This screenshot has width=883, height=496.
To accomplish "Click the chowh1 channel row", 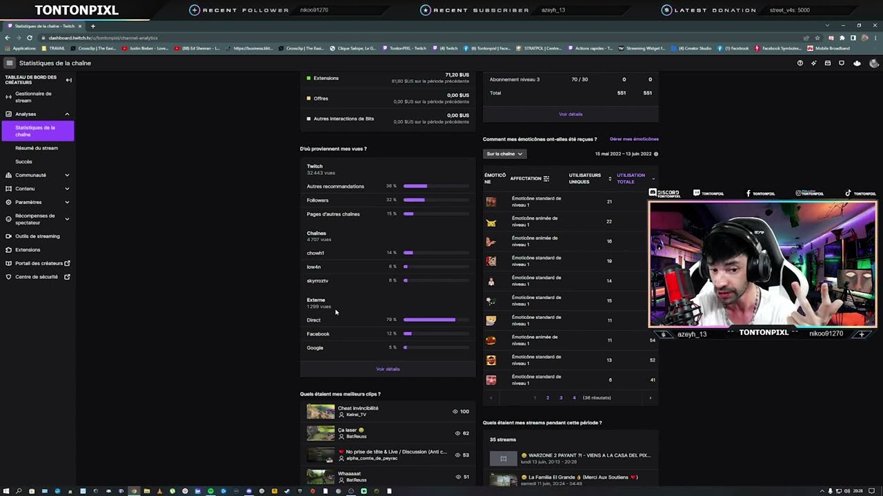I will (x=388, y=253).
